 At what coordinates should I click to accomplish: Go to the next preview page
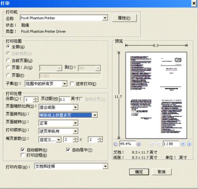[x=183, y=144]
